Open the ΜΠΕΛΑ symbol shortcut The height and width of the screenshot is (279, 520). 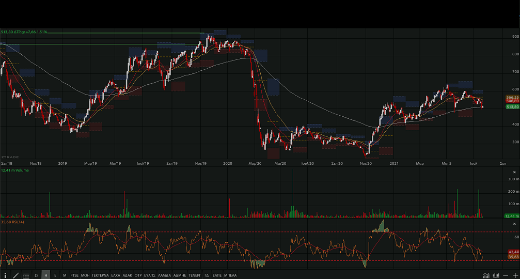[x=230, y=275]
